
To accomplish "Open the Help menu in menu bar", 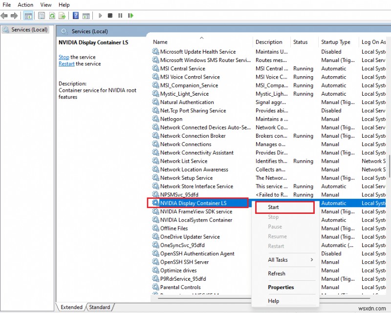I will point(64,5).
